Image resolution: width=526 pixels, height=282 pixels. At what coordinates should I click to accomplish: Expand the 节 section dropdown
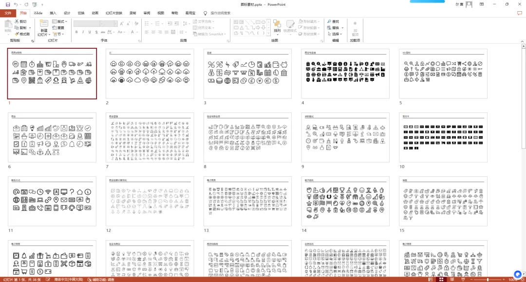pos(58,34)
